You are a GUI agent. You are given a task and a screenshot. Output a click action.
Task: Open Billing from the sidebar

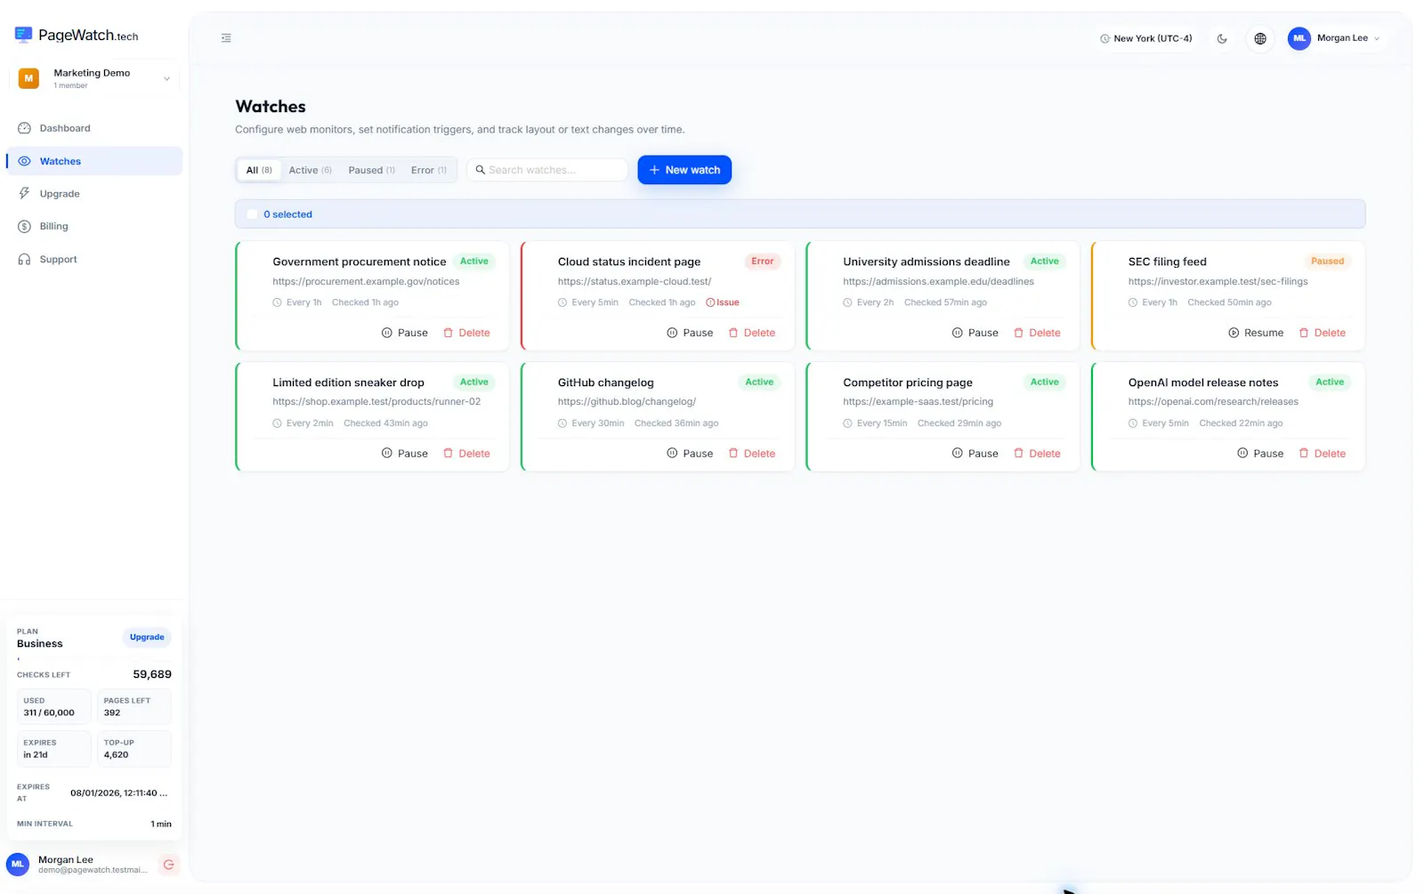click(x=94, y=226)
